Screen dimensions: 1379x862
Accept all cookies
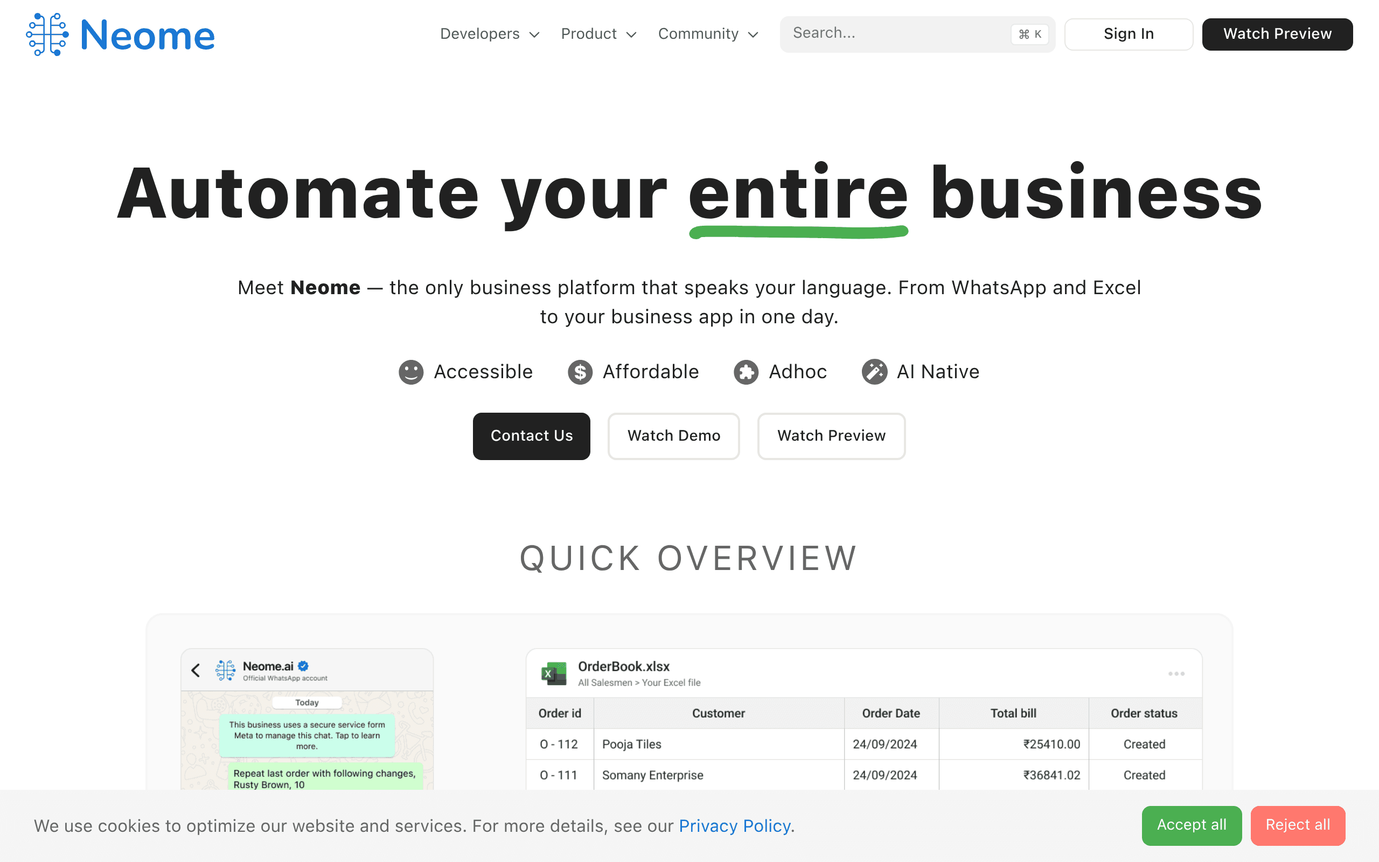[x=1192, y=825]
